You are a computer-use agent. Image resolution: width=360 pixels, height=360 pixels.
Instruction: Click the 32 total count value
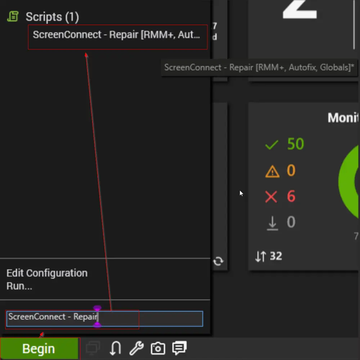[x=276, y=256]
